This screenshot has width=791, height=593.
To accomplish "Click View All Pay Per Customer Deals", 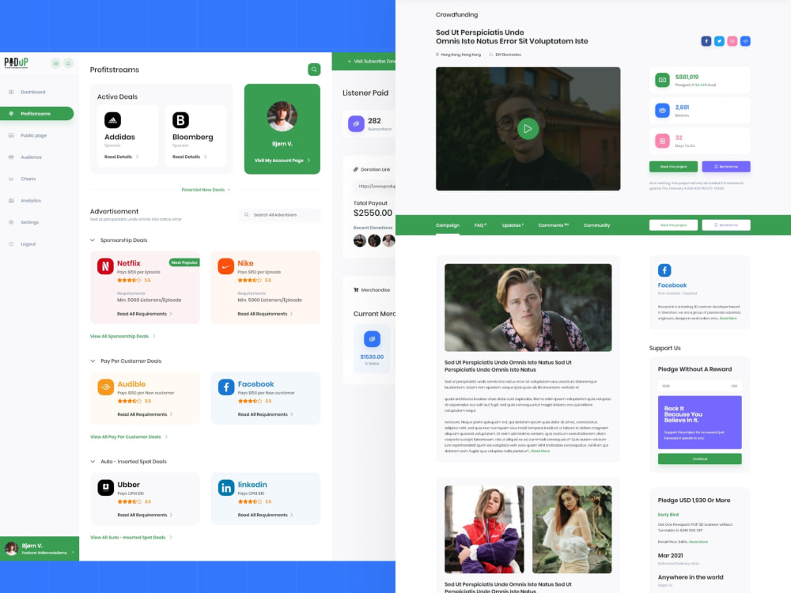I will (129, 436).
